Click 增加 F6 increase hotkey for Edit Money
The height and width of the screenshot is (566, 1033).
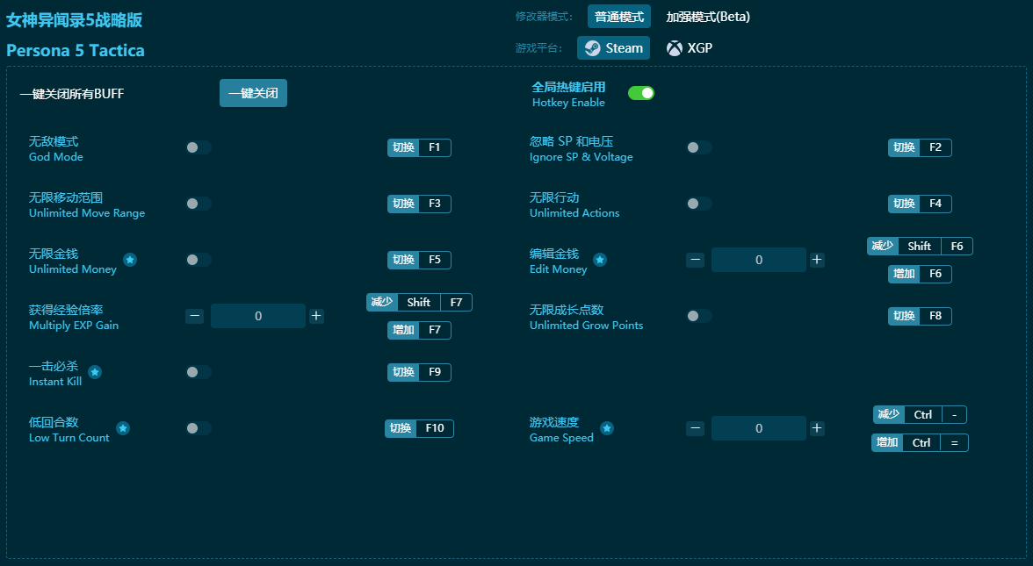click(x=920, y=274)
